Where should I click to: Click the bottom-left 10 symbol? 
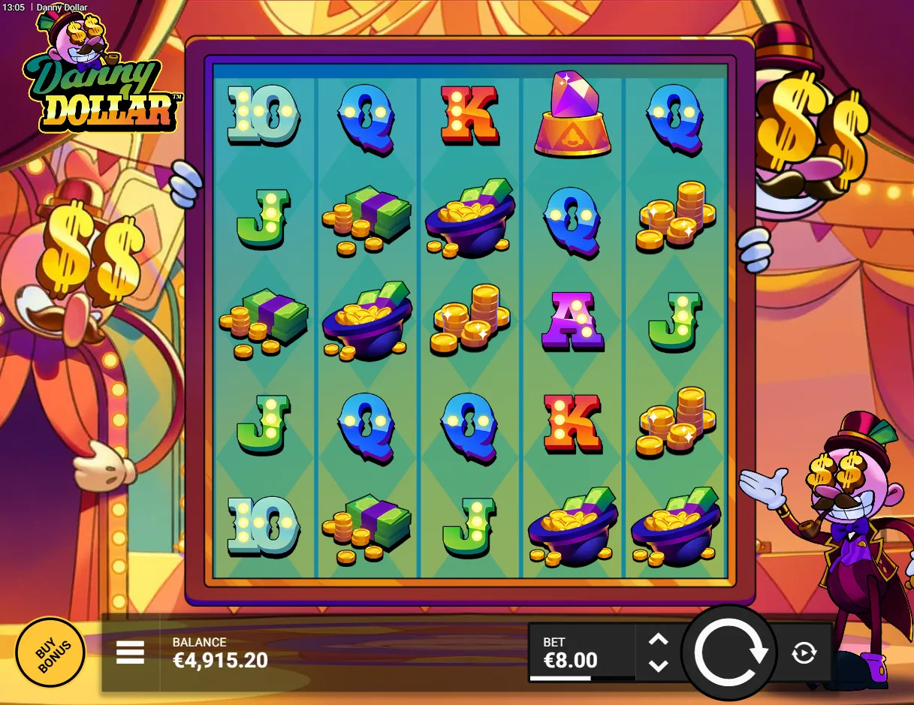coord(263,526)
